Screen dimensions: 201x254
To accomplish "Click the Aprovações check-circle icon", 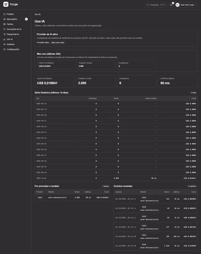I will click(x=4, y=19).
